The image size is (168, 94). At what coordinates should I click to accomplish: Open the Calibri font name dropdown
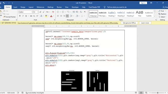tap(32, 12)
